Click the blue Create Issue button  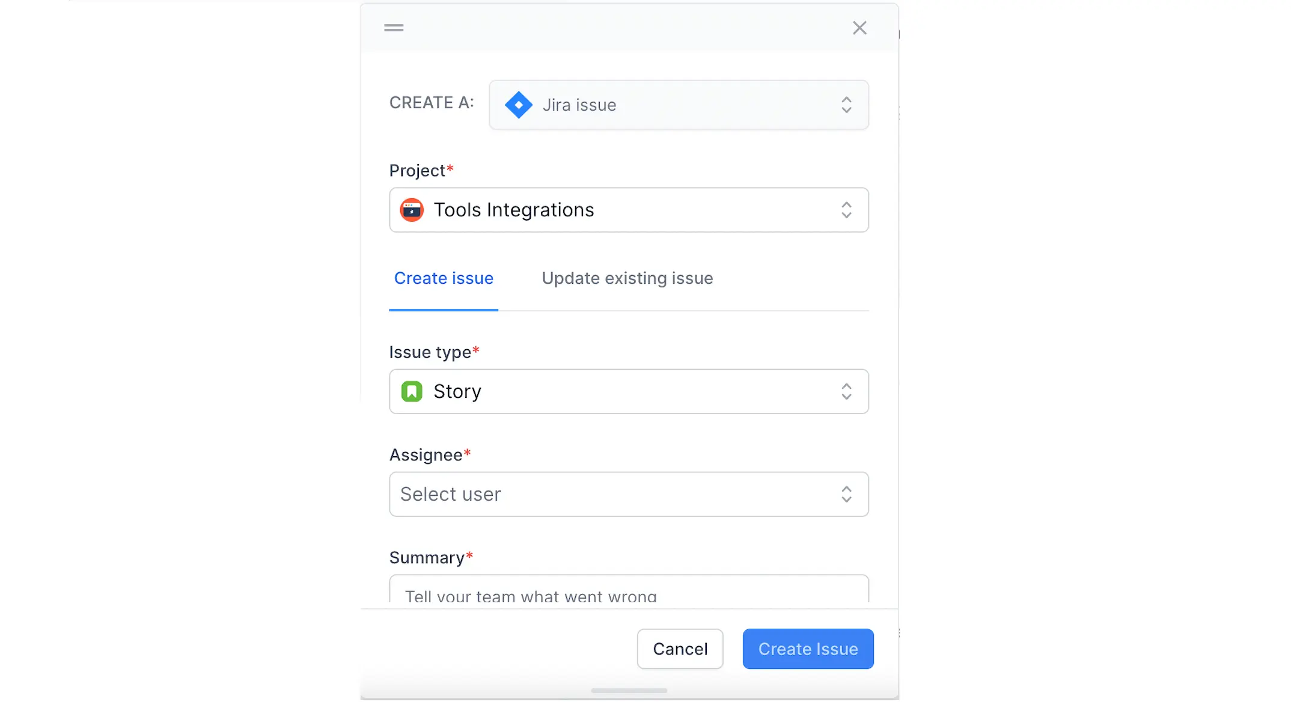coord(808,649)
